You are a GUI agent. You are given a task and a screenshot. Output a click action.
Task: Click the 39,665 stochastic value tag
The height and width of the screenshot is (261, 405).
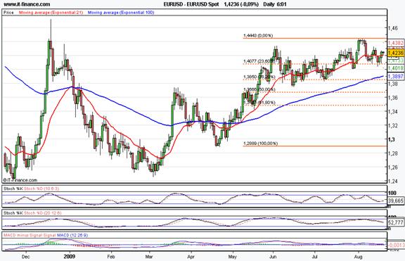(396, 200)
